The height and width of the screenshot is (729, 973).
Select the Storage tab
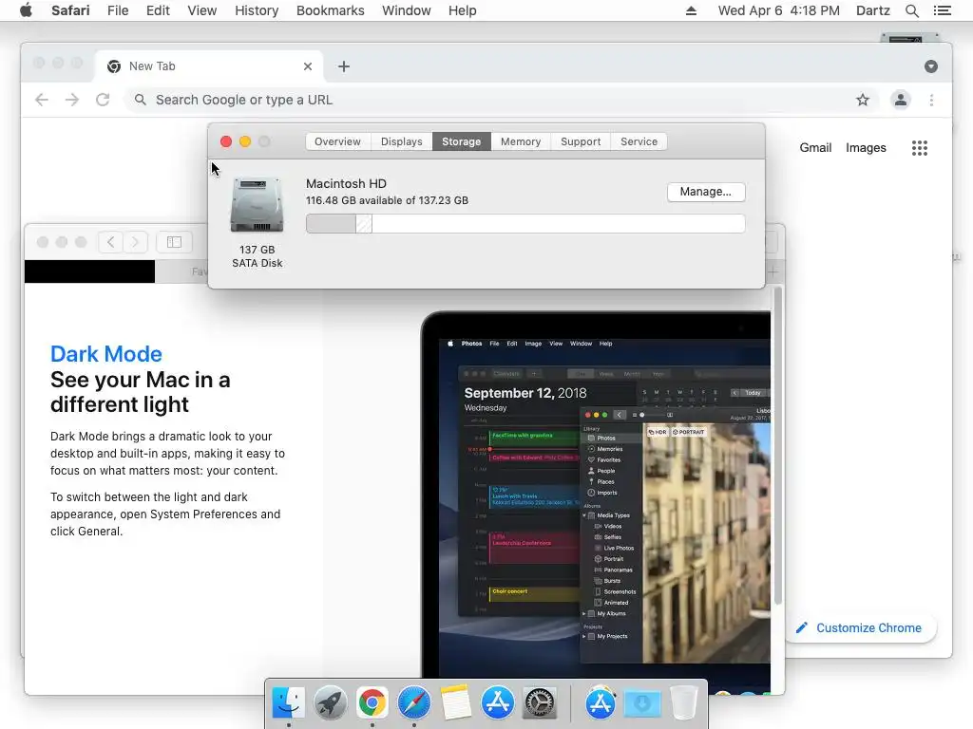click(x=462, y=141)
